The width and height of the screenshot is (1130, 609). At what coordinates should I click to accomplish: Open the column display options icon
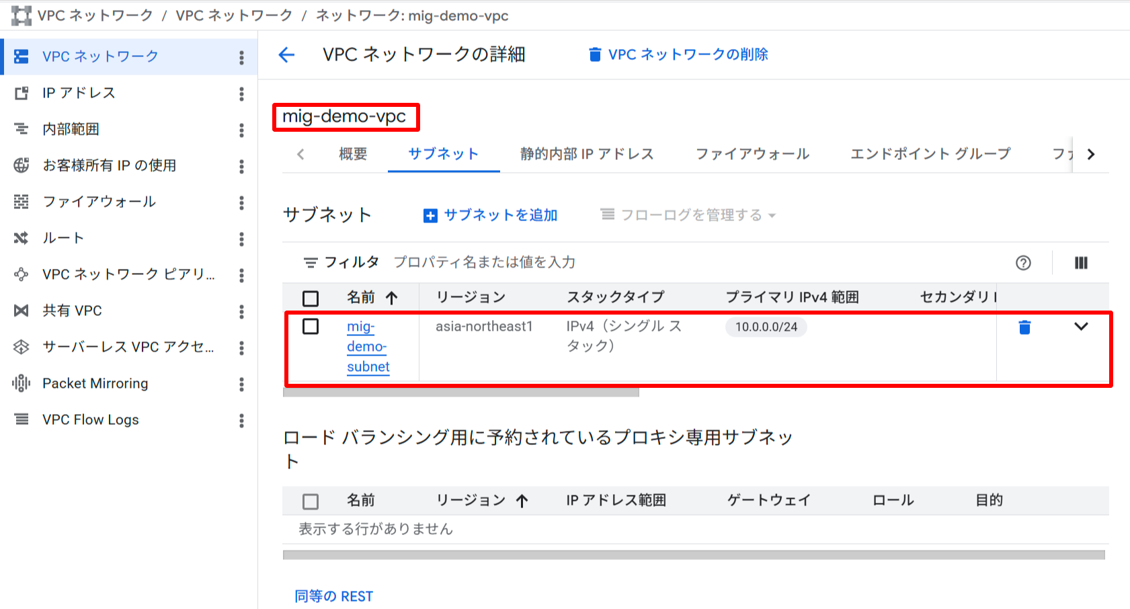click(1081, 263)
